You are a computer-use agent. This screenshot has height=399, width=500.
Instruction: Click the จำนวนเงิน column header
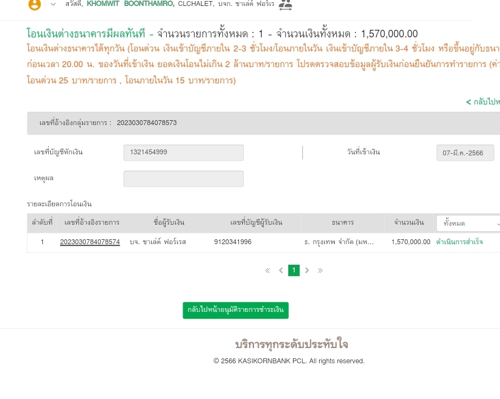coord(409,223)
